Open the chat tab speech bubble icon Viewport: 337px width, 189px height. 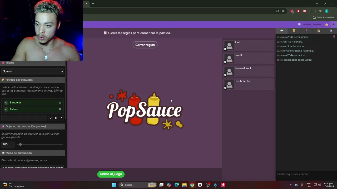coord(282,31)
